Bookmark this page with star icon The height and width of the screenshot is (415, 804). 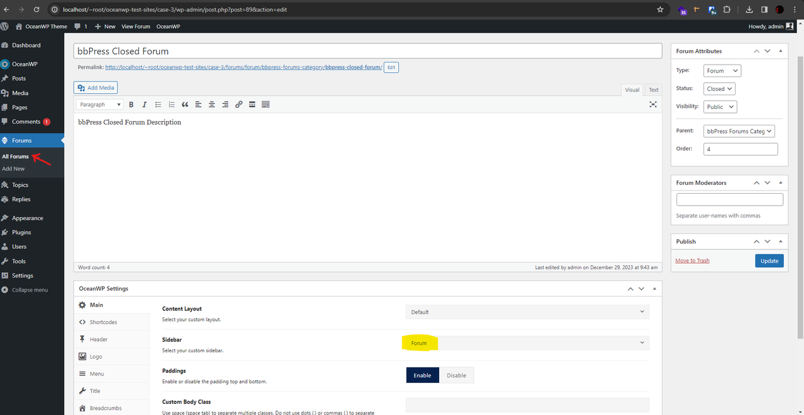click(660, 9)
